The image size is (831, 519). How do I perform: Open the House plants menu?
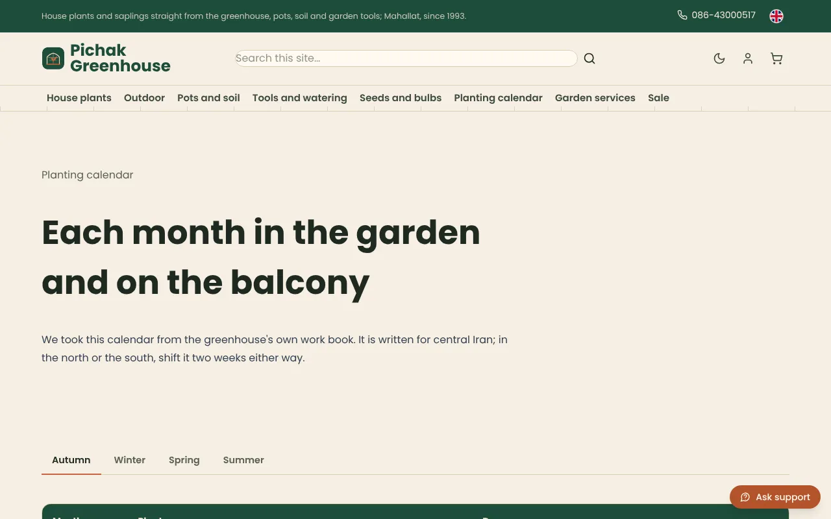click(79, 98)
